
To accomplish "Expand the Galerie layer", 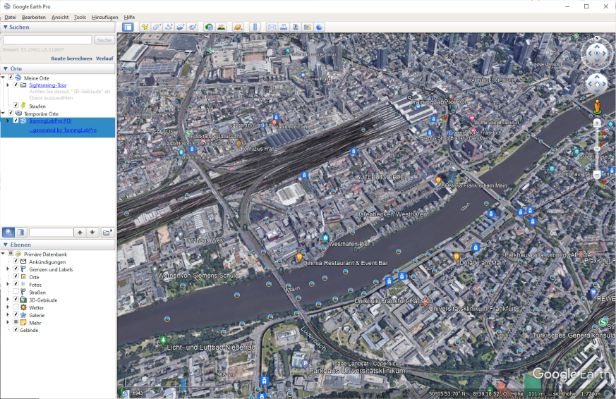I will click(8, 314).
